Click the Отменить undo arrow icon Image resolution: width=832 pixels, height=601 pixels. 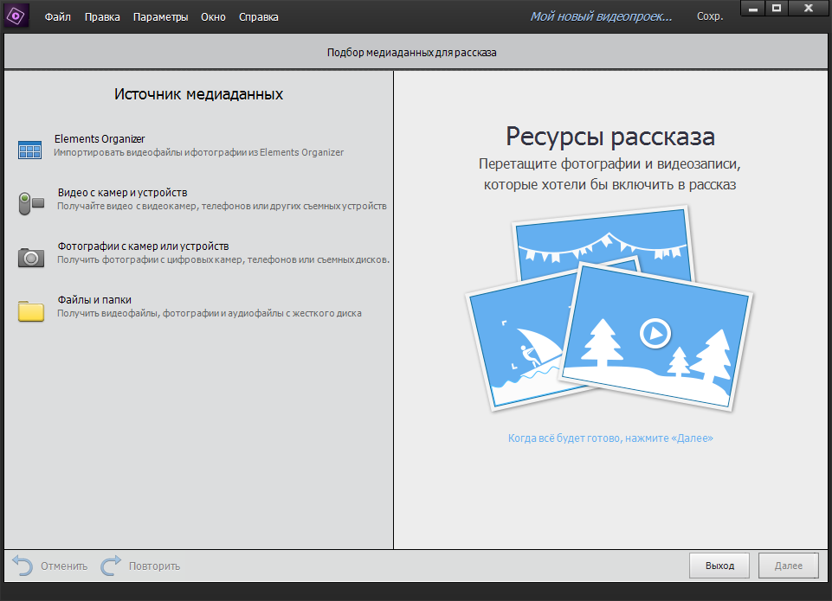coord(23,566)
